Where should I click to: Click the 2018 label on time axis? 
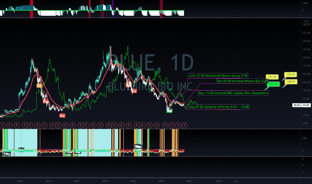coord(105,181)
